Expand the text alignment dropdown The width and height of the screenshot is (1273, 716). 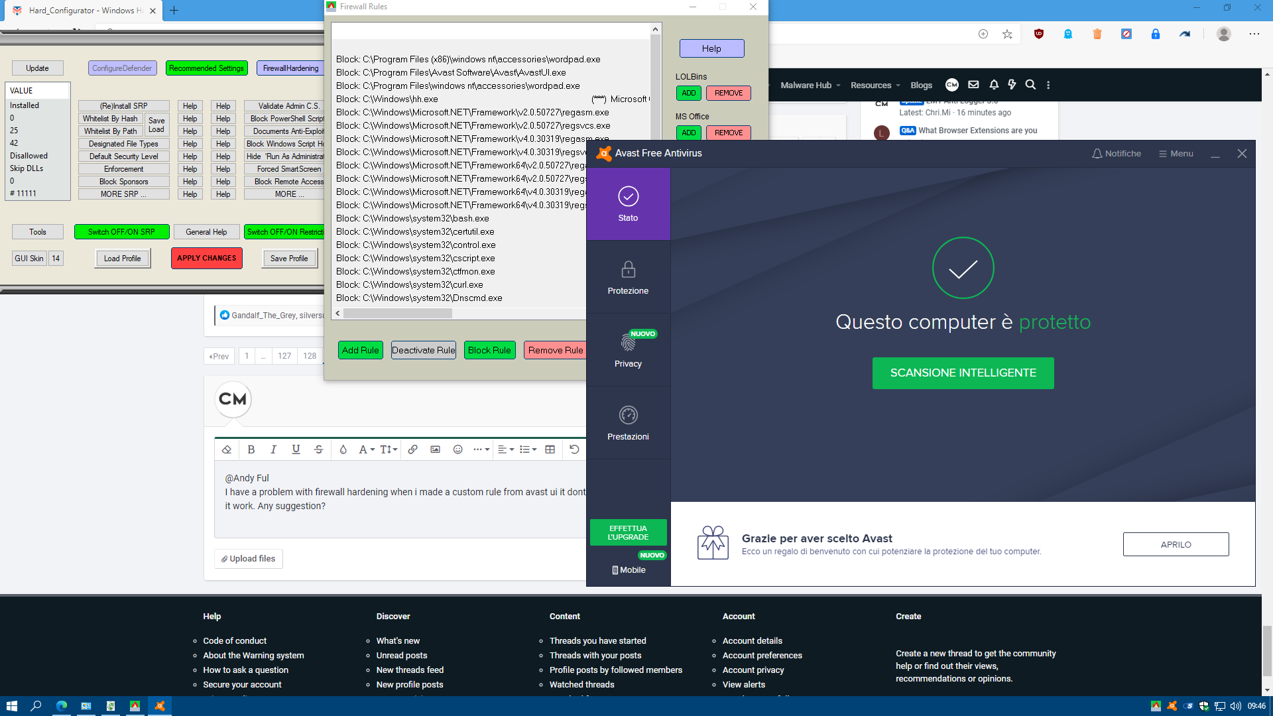(505, 449)
